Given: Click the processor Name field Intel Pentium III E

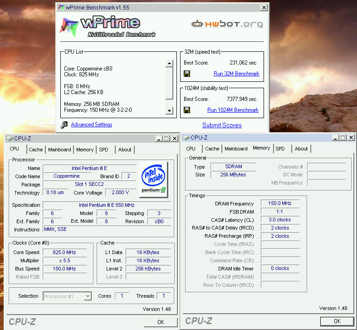Looking at the screenshot, I should click(x=89, y=169).
